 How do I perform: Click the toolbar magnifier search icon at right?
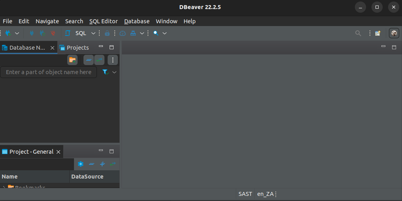tap(358, 33)
